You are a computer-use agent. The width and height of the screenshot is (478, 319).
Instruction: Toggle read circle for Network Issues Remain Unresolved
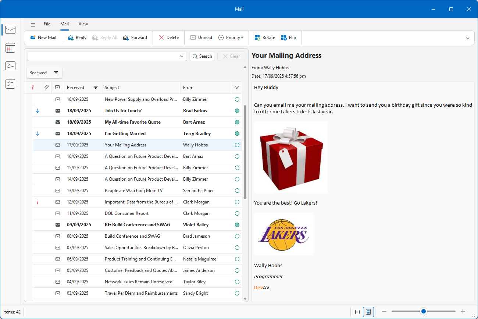pyautogui.click(x=237, y=282)
